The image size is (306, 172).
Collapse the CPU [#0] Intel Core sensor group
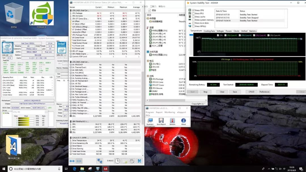[80, 10]
